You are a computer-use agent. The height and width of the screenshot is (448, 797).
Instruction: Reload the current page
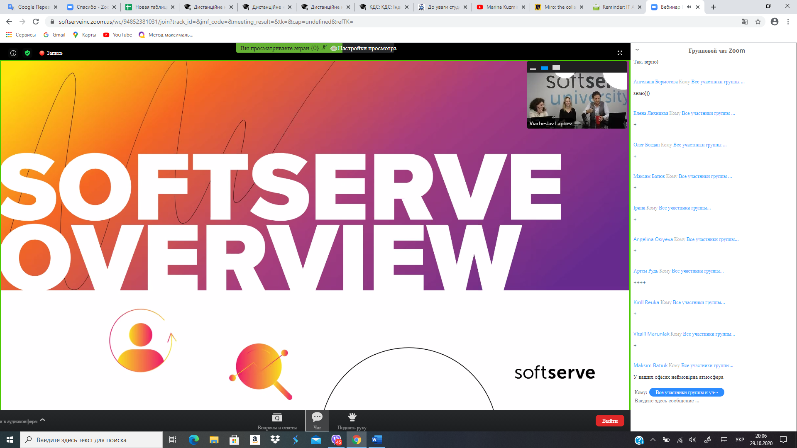[x=36, y=22]
